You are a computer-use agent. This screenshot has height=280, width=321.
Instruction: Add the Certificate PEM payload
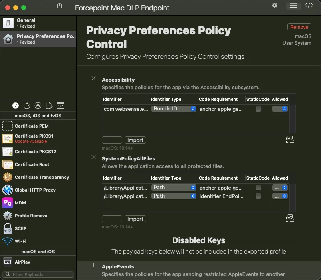pyautogui.click(x=38, y=126)
